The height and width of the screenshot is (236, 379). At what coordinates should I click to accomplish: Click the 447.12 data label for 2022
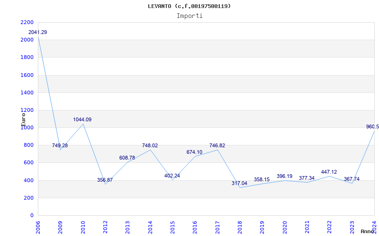coord(329,172)
